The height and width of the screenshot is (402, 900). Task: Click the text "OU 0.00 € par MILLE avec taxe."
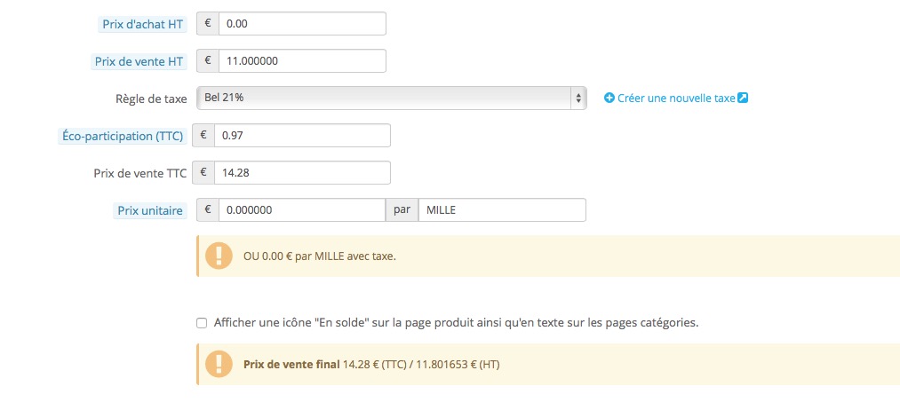click(x=320, y=256)
